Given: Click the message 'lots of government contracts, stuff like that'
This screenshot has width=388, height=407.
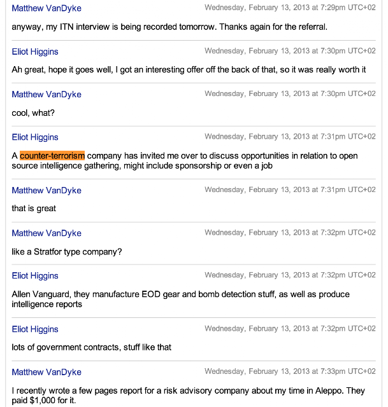Looking at the screenshot, I should (92, 348).
